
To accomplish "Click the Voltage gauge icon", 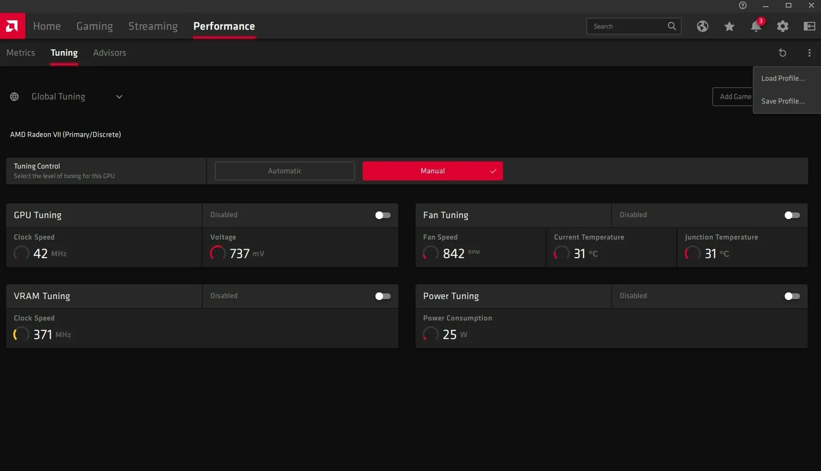I will [218, 253].
